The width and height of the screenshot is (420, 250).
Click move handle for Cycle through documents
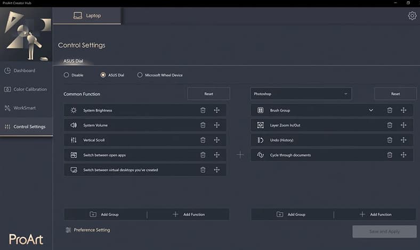(x=403, y=155)
